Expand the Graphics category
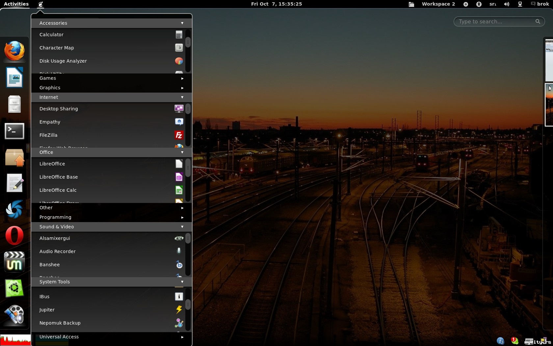553x346 pixels. point(111,88)
